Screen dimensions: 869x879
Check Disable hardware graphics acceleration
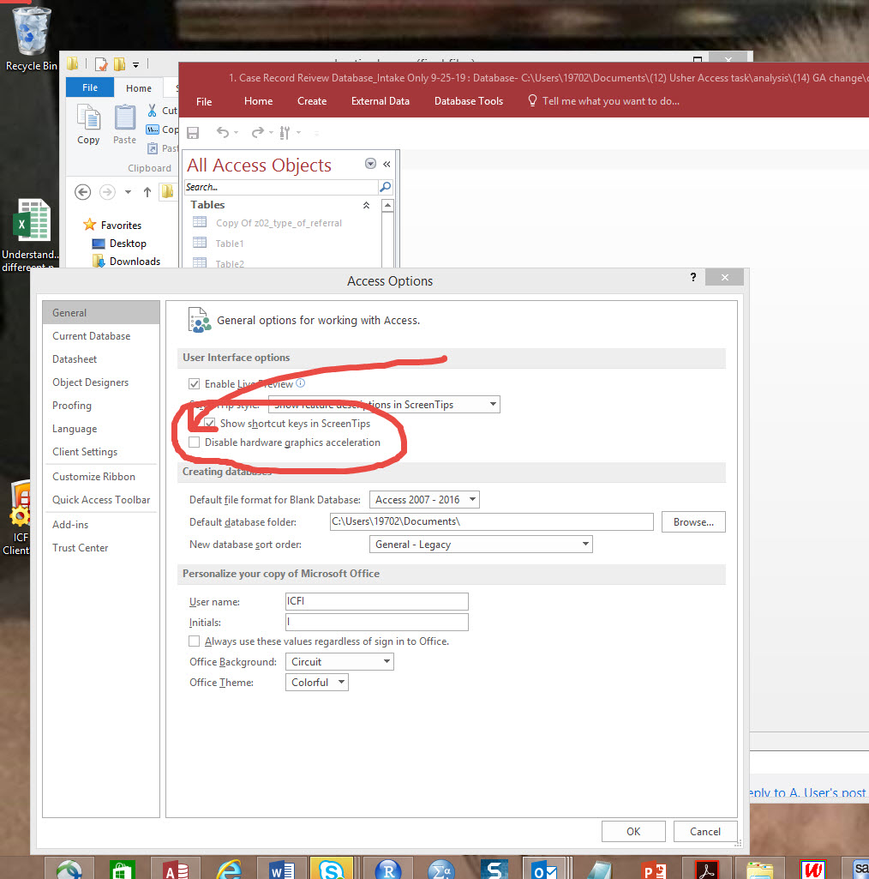(195, 443)
